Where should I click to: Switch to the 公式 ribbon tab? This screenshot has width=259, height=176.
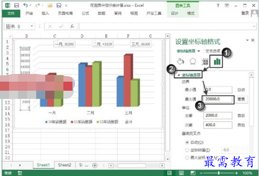point(86,13)
